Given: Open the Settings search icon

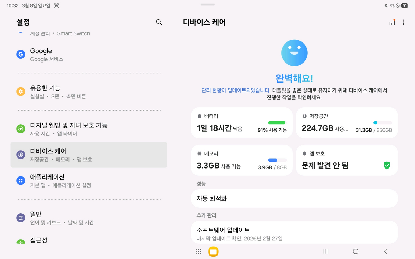Looking at the screenshot, I should (x=159, y=22).
